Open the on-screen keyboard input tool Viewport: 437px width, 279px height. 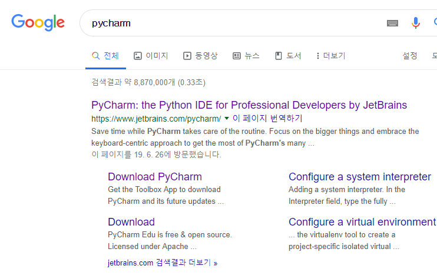pos(392,23)
